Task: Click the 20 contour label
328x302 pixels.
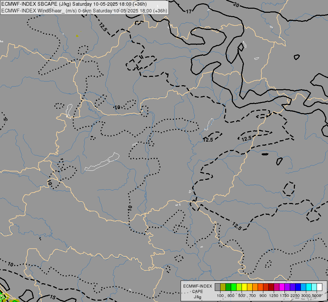Action: pos(236,5)
